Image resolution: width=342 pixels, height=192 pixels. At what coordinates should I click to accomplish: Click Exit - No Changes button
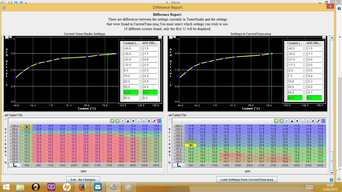pos(83,180)
